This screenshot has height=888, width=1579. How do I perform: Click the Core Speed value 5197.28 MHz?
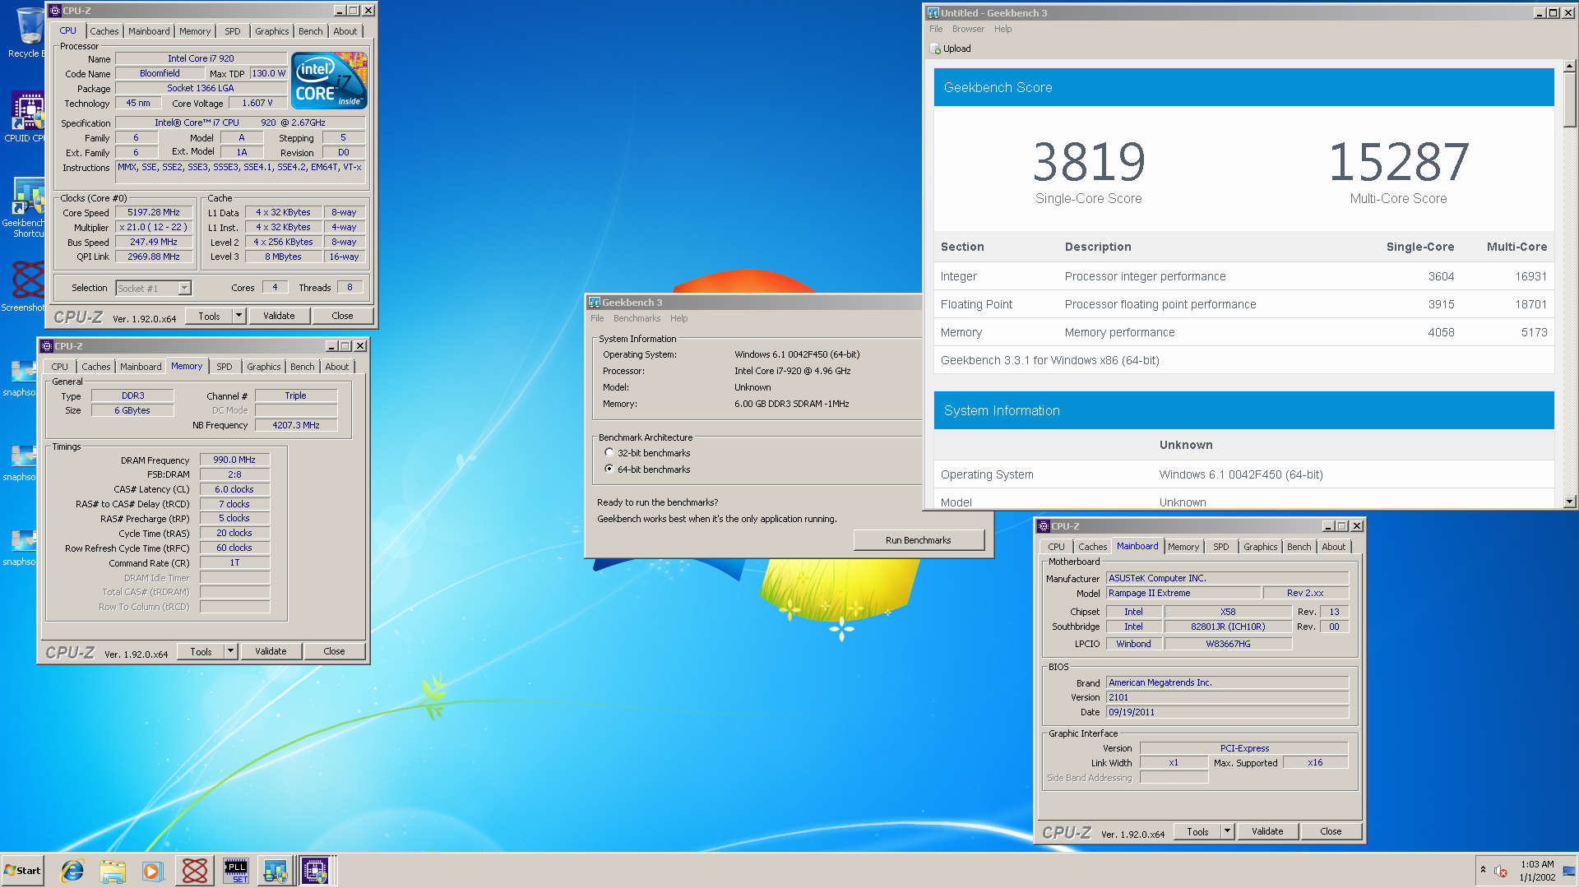[154, 212]
